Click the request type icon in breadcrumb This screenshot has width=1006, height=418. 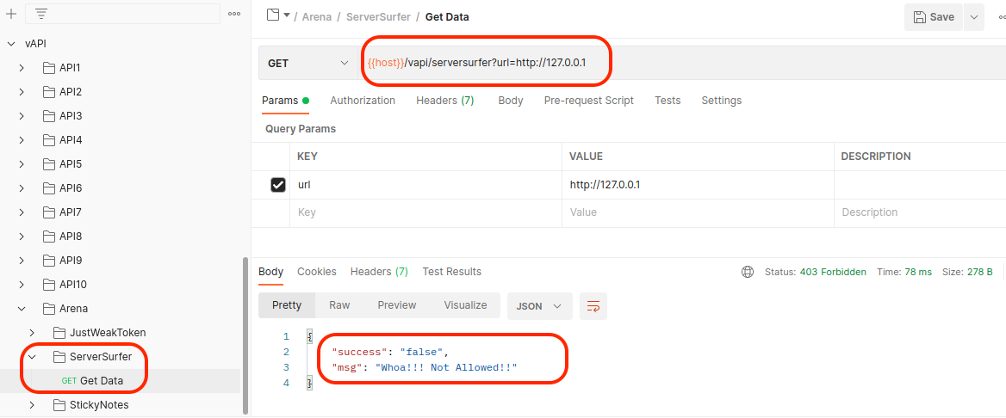tap(273, 15)
